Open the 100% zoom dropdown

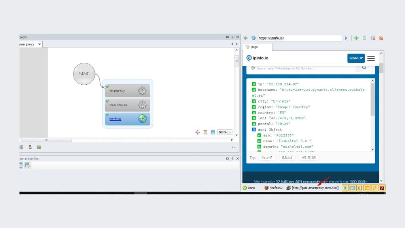(230, 132)
